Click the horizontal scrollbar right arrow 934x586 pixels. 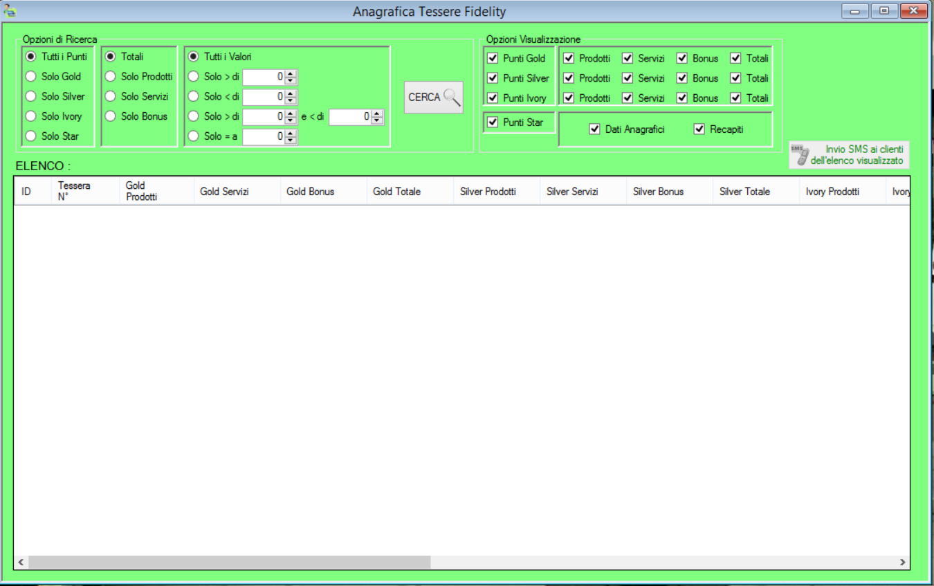[x=902, y=562]
